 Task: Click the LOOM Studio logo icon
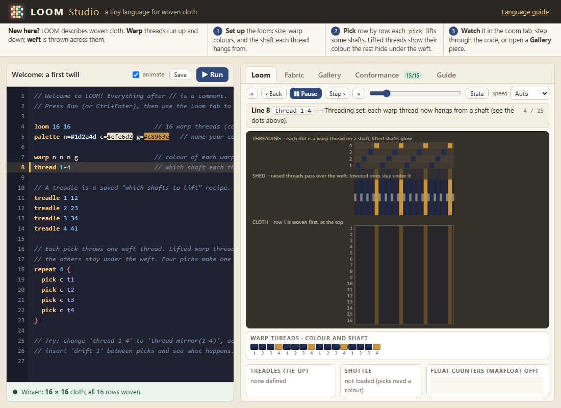(x=16, y=12)
